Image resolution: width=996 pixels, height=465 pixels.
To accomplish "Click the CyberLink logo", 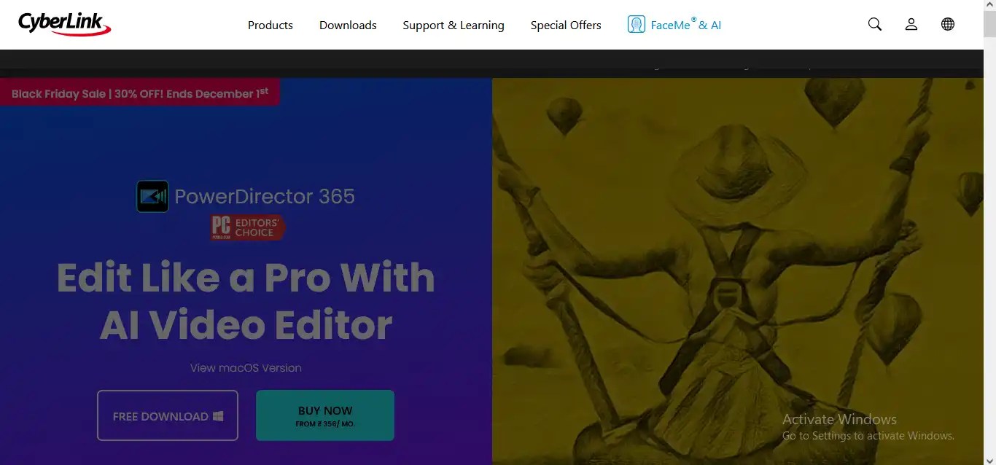I will click(64, 23).
